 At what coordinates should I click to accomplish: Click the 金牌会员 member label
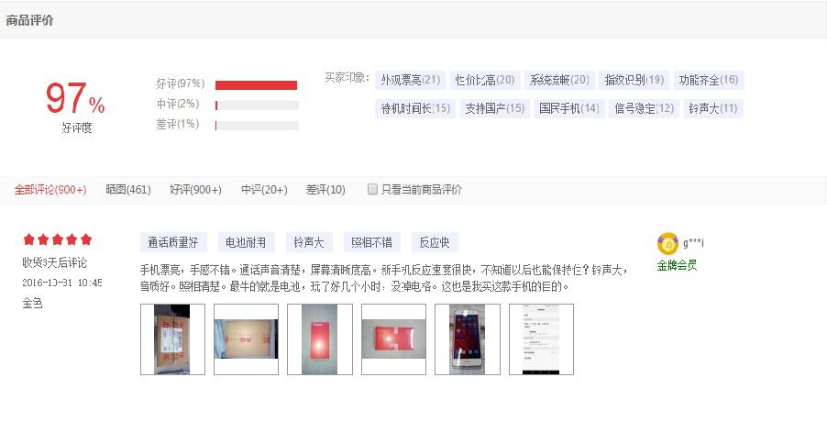pyautogui.click(x=678, y=265)
